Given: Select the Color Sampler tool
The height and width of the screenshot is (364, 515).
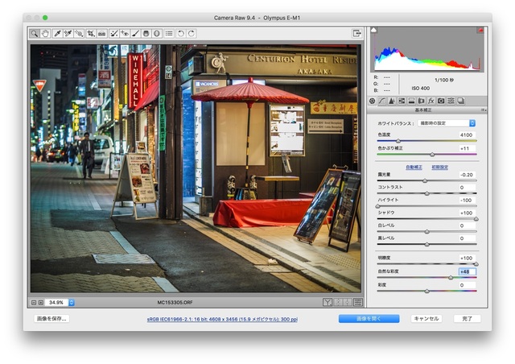Looking at the screenshot, I should pos(68,33).
